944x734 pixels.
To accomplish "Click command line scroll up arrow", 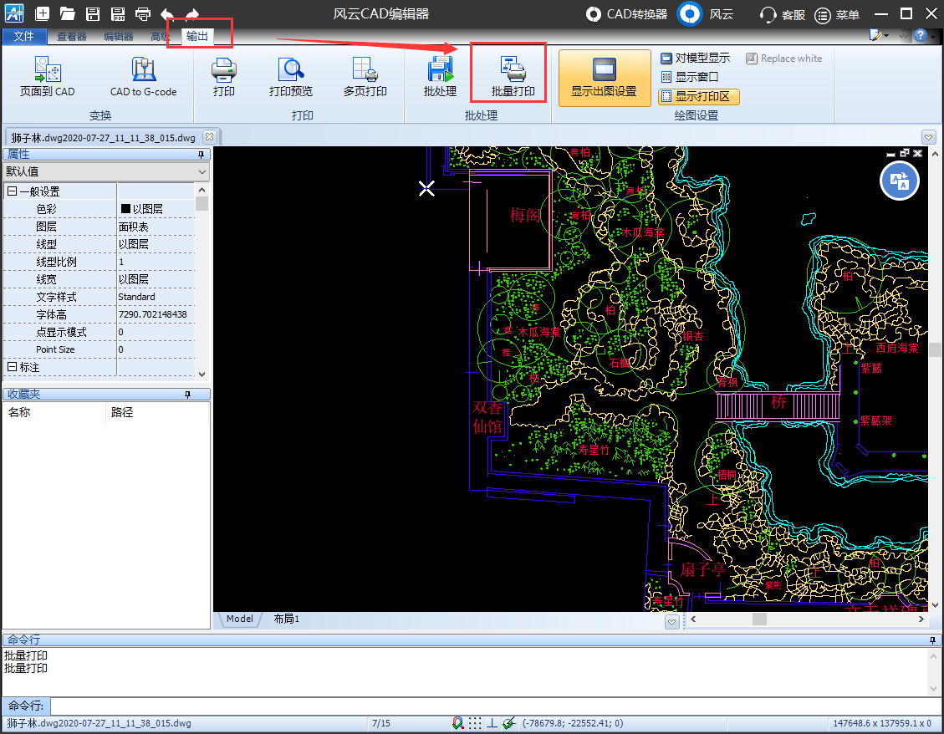I will (933, 655).
